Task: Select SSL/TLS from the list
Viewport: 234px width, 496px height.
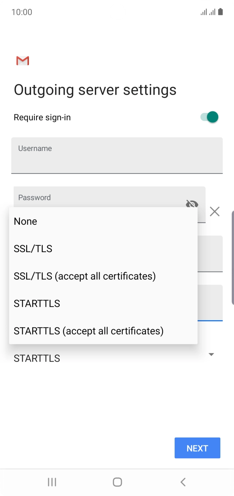Action: pos(32,248)
